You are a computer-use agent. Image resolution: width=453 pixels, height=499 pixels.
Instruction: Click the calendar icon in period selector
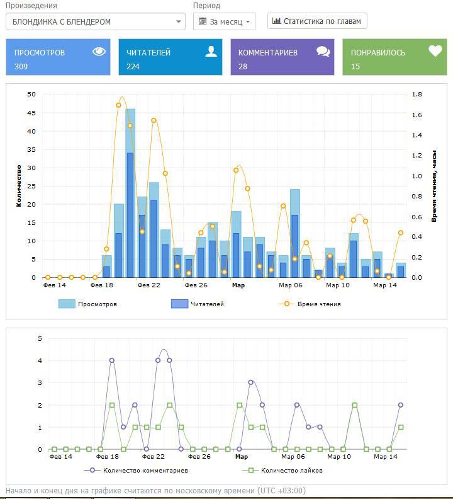[203, 21]
